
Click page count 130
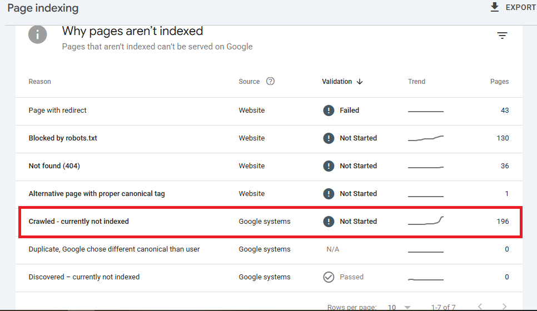tap(503, 138)
